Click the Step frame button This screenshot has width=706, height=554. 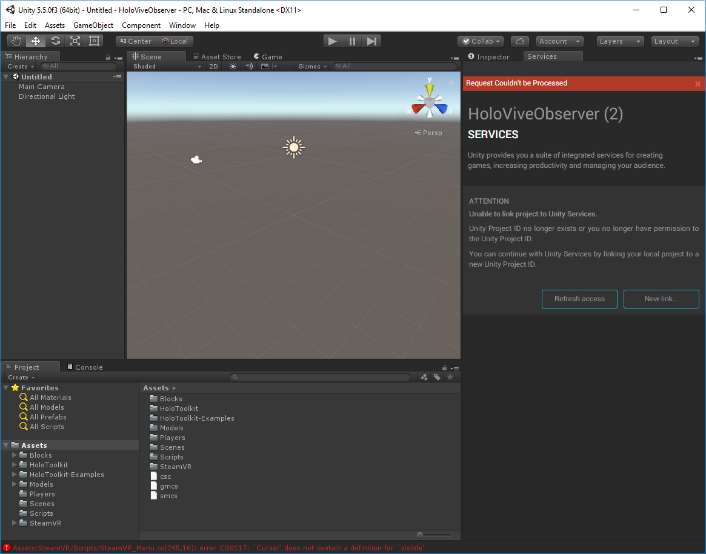point(371,41)
